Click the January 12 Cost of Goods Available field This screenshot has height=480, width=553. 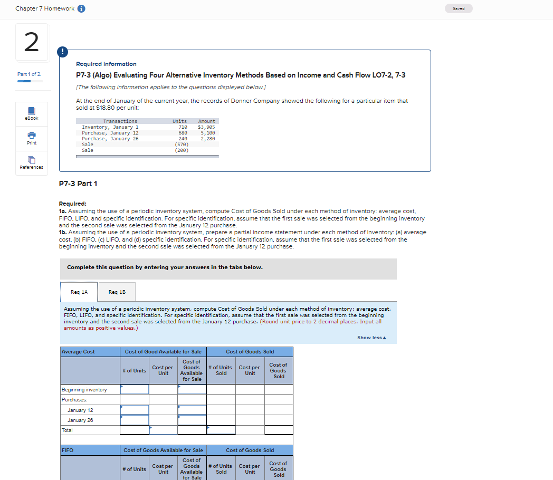192,410
